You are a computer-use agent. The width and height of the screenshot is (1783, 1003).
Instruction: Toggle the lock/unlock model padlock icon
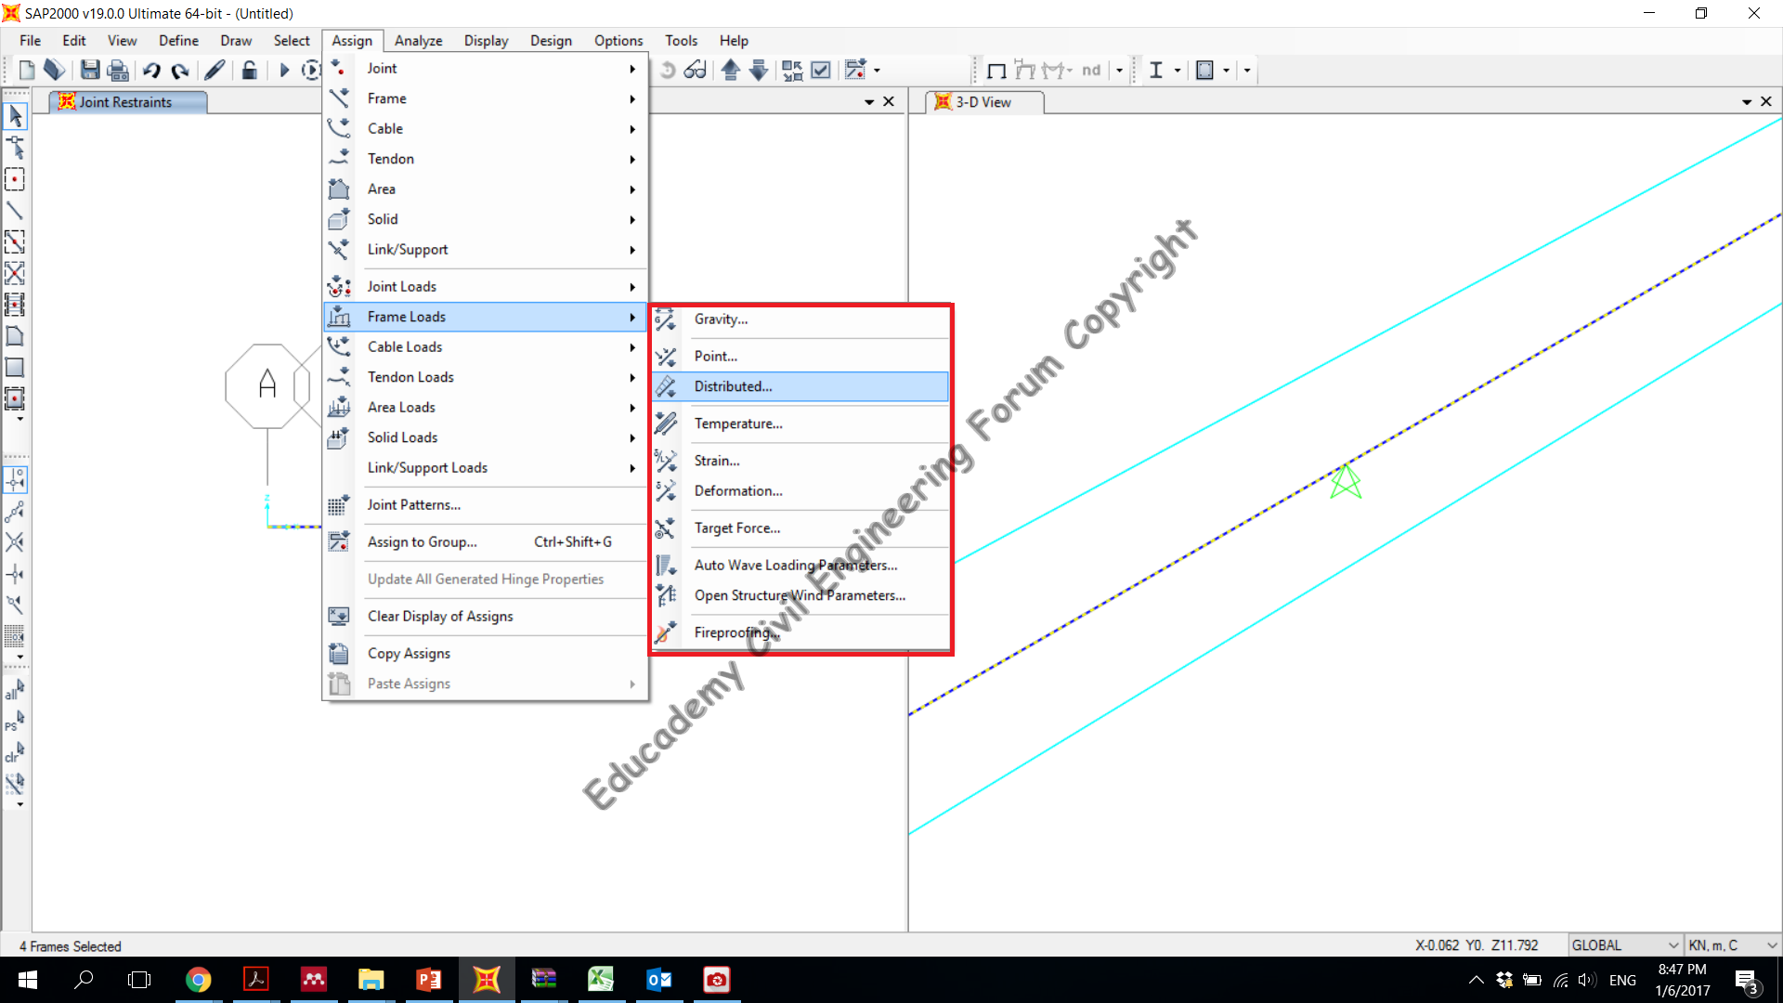click(x=249, y=70)
